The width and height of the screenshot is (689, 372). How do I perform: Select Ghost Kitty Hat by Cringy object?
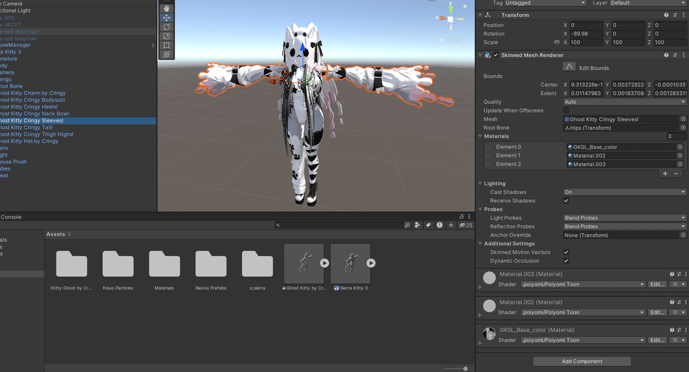(x=29, y=141)
